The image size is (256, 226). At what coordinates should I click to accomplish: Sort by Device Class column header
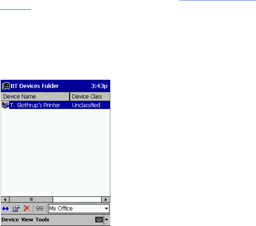90,96
